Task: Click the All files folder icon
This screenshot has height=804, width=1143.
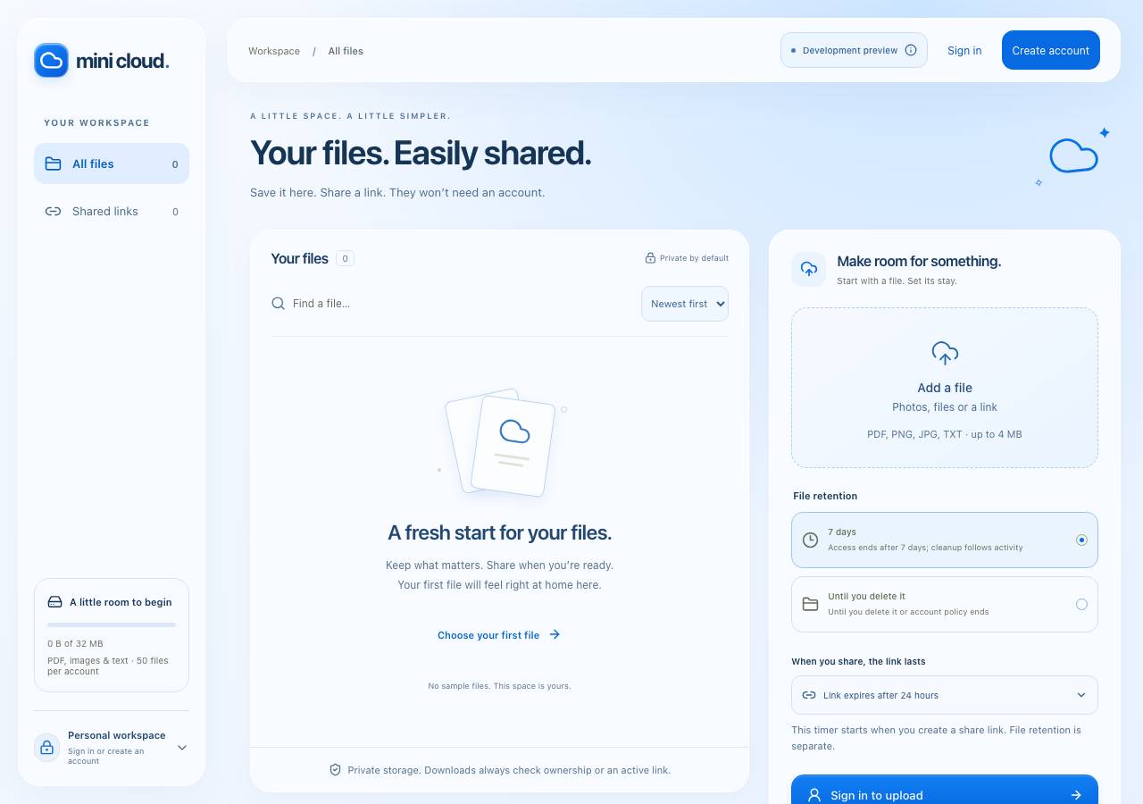Action: pos(54,163)
